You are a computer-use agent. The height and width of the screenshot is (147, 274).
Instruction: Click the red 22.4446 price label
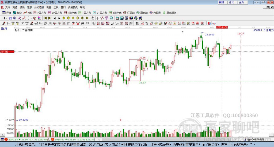[x=7, y=52]
